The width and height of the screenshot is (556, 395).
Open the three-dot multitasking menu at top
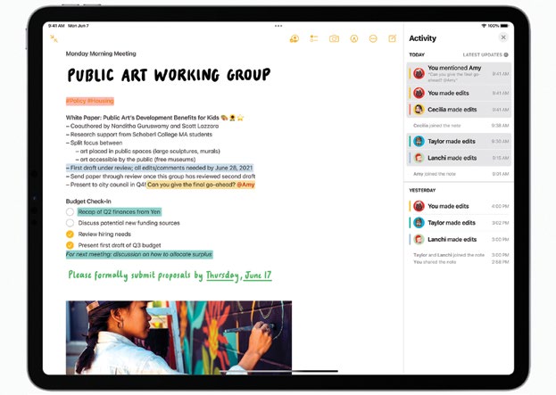click(x=278, y=25)
